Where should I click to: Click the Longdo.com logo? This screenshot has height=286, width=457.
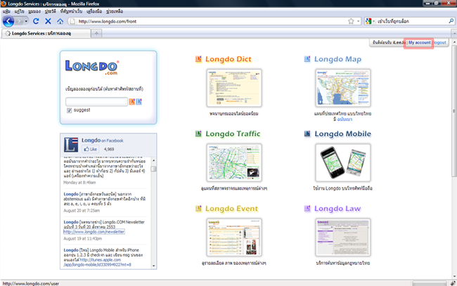(92, 67)
